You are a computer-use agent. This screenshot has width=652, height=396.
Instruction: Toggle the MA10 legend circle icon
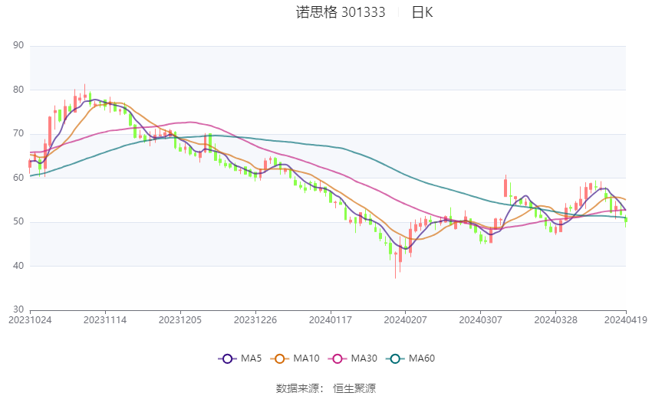pos(279,358)
